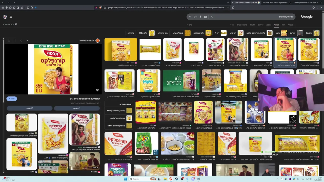Screen dimensions: 324x182
Task: Select the חדשות news tab
Action: (252, 25)
